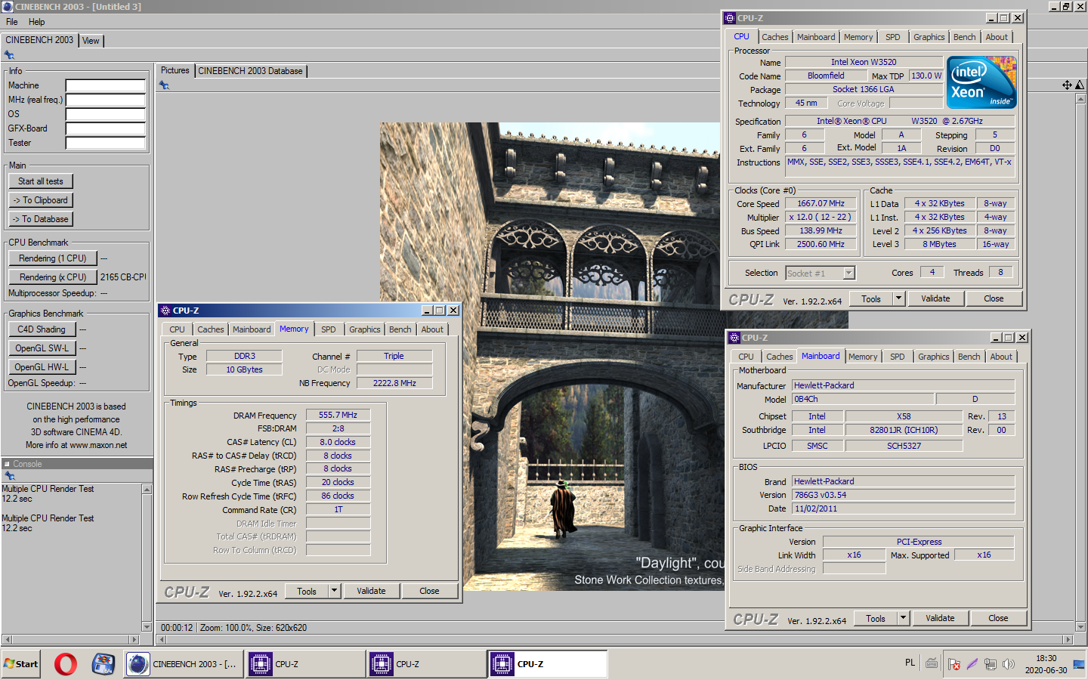Open About tab in Mainboard CPU-Z window

pyautogui.click(x=1001, y=357)
